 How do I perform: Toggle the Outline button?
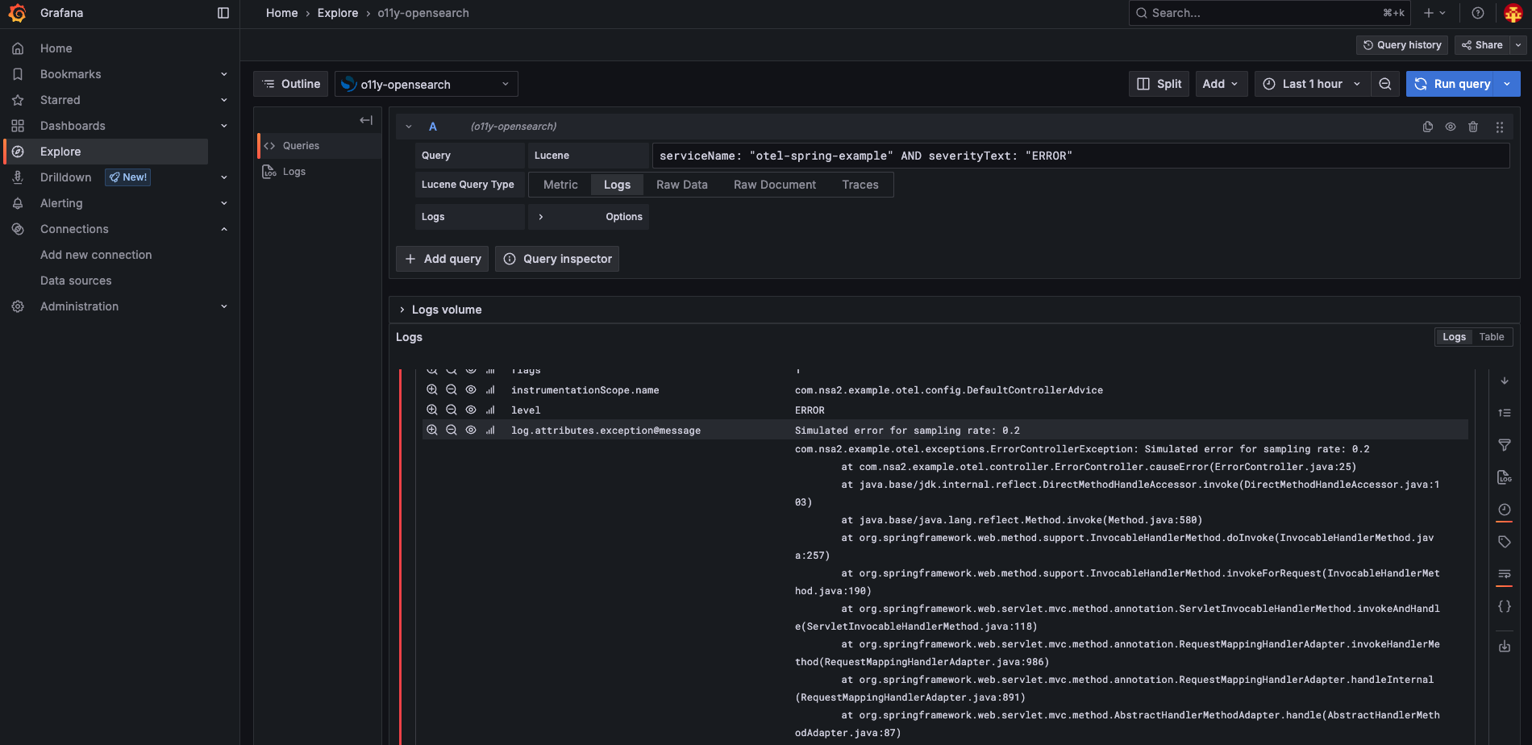click(x=291, y=84)
